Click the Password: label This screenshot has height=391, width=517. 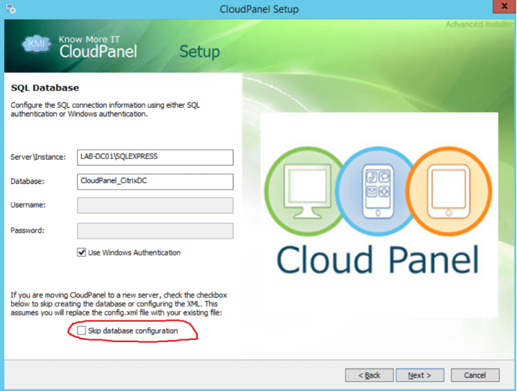pyautogui.click(x=27, y=231)
